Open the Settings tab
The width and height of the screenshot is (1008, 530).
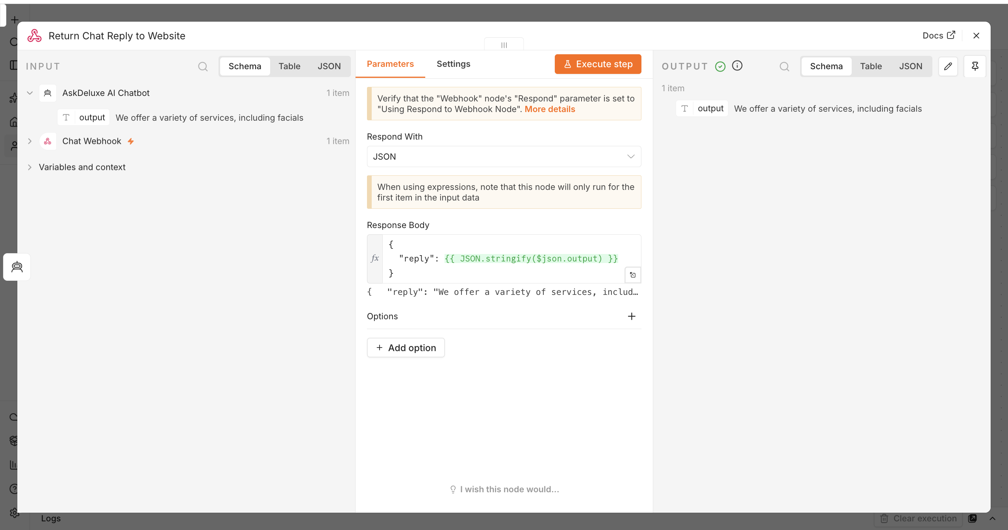454,64
